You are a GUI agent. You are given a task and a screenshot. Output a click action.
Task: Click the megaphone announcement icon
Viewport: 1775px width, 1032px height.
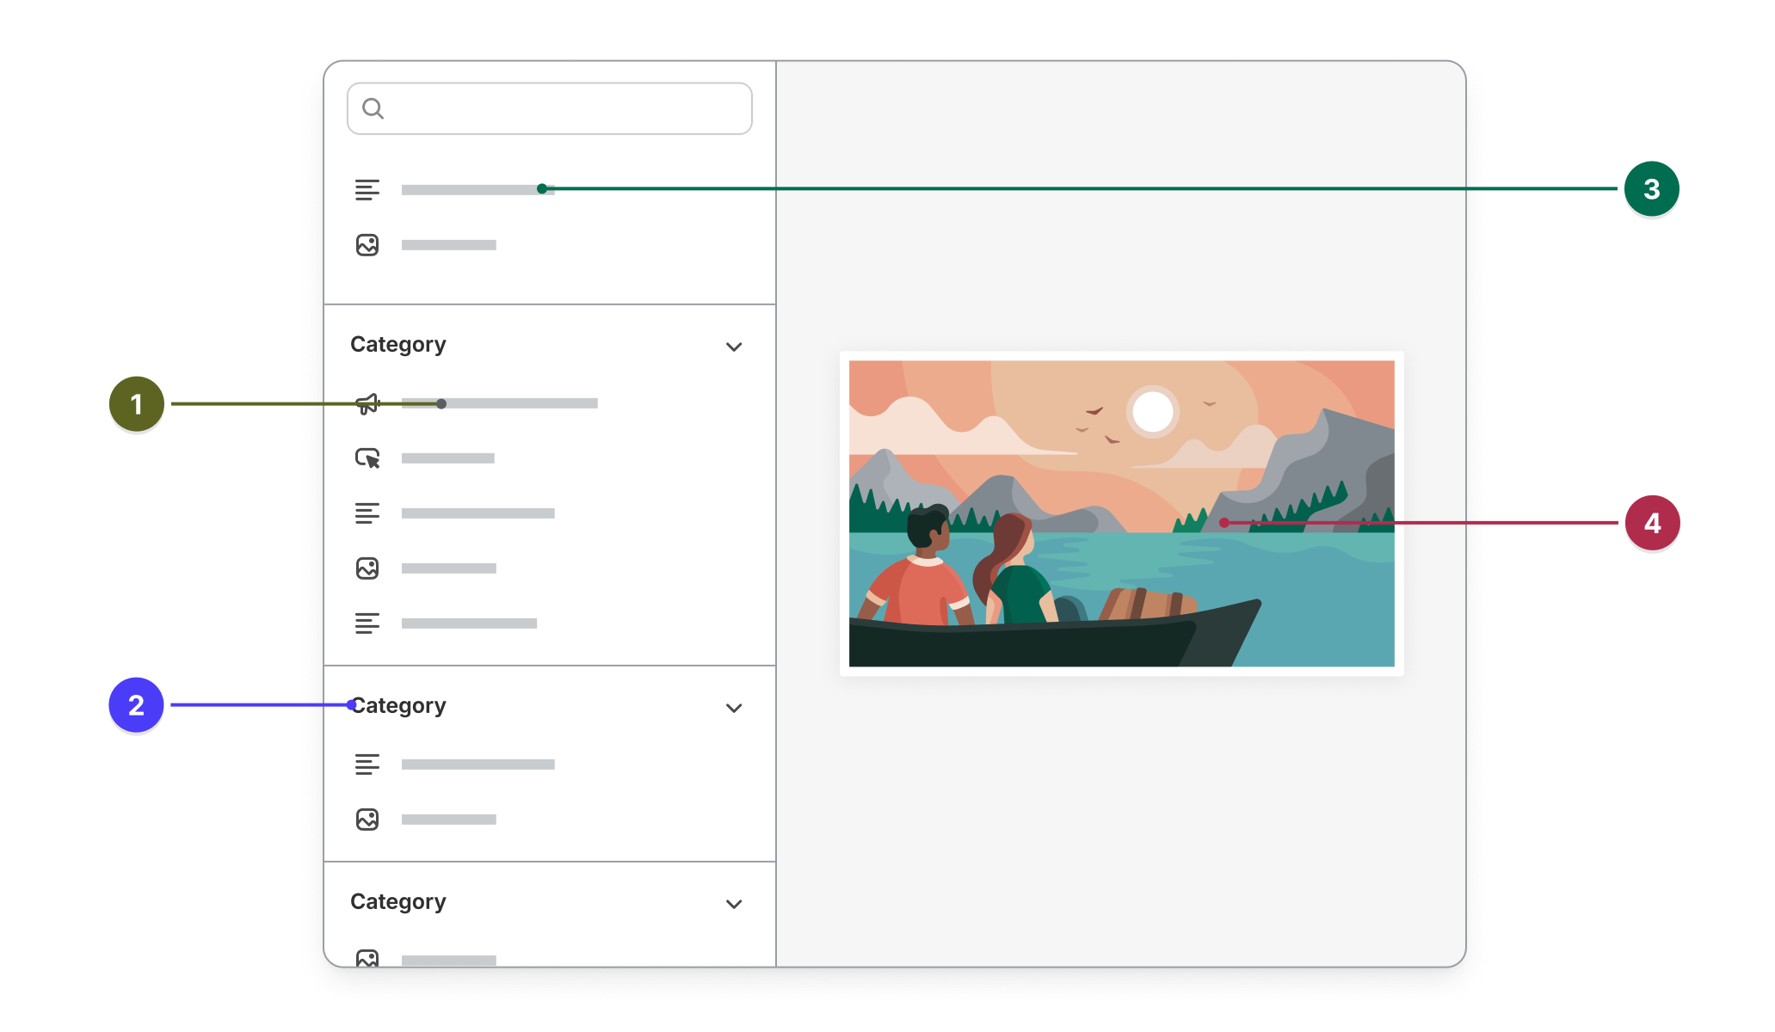[367, 403]
